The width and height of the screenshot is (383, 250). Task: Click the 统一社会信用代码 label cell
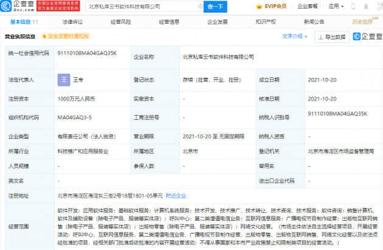pyautogui.click(x=30, y=57)
